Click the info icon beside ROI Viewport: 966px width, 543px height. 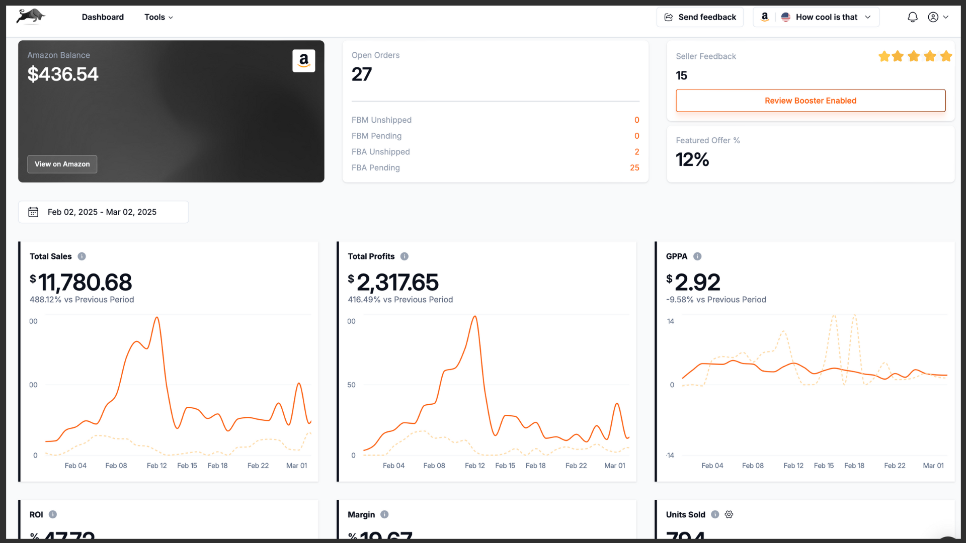click(53, 514)
